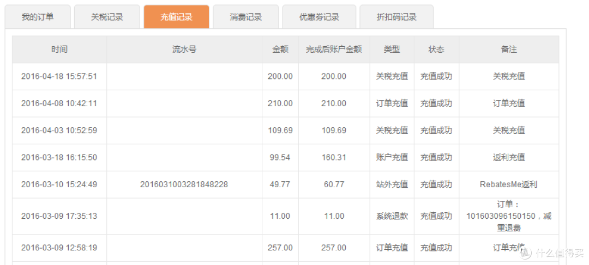Open the 优惠券记录 tab

click(x=319, y=17)
